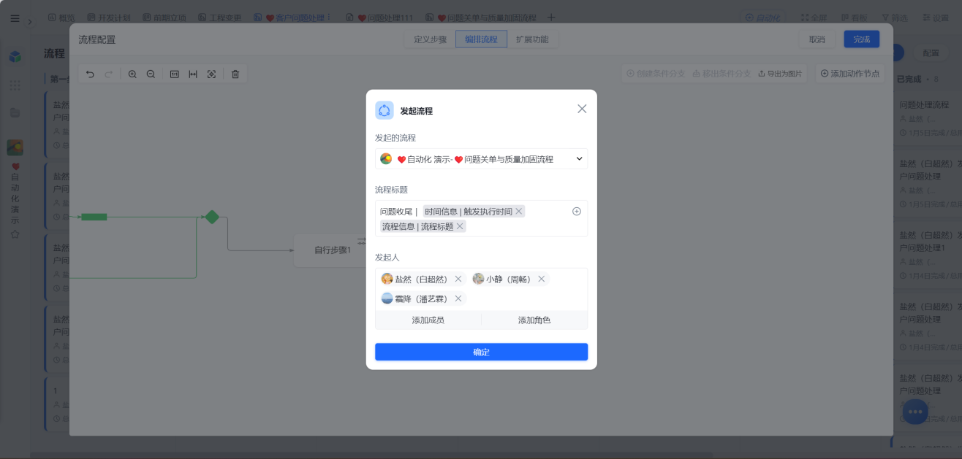Viewport: 962px width, 459px height.
Task: Confirm with the 确定 button
Action: (x=481, y=352)
